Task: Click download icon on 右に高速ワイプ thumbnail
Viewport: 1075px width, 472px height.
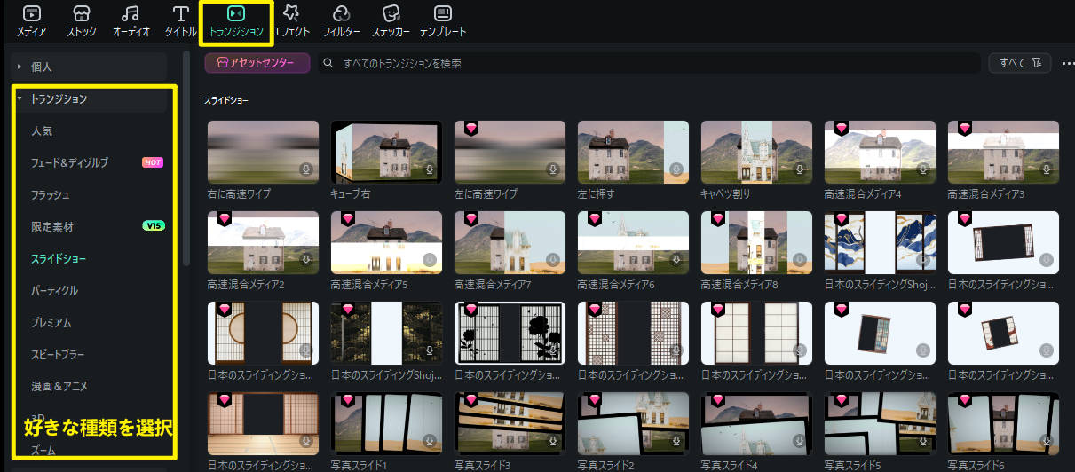Action: pyautogui.click(x=306, y=169)
